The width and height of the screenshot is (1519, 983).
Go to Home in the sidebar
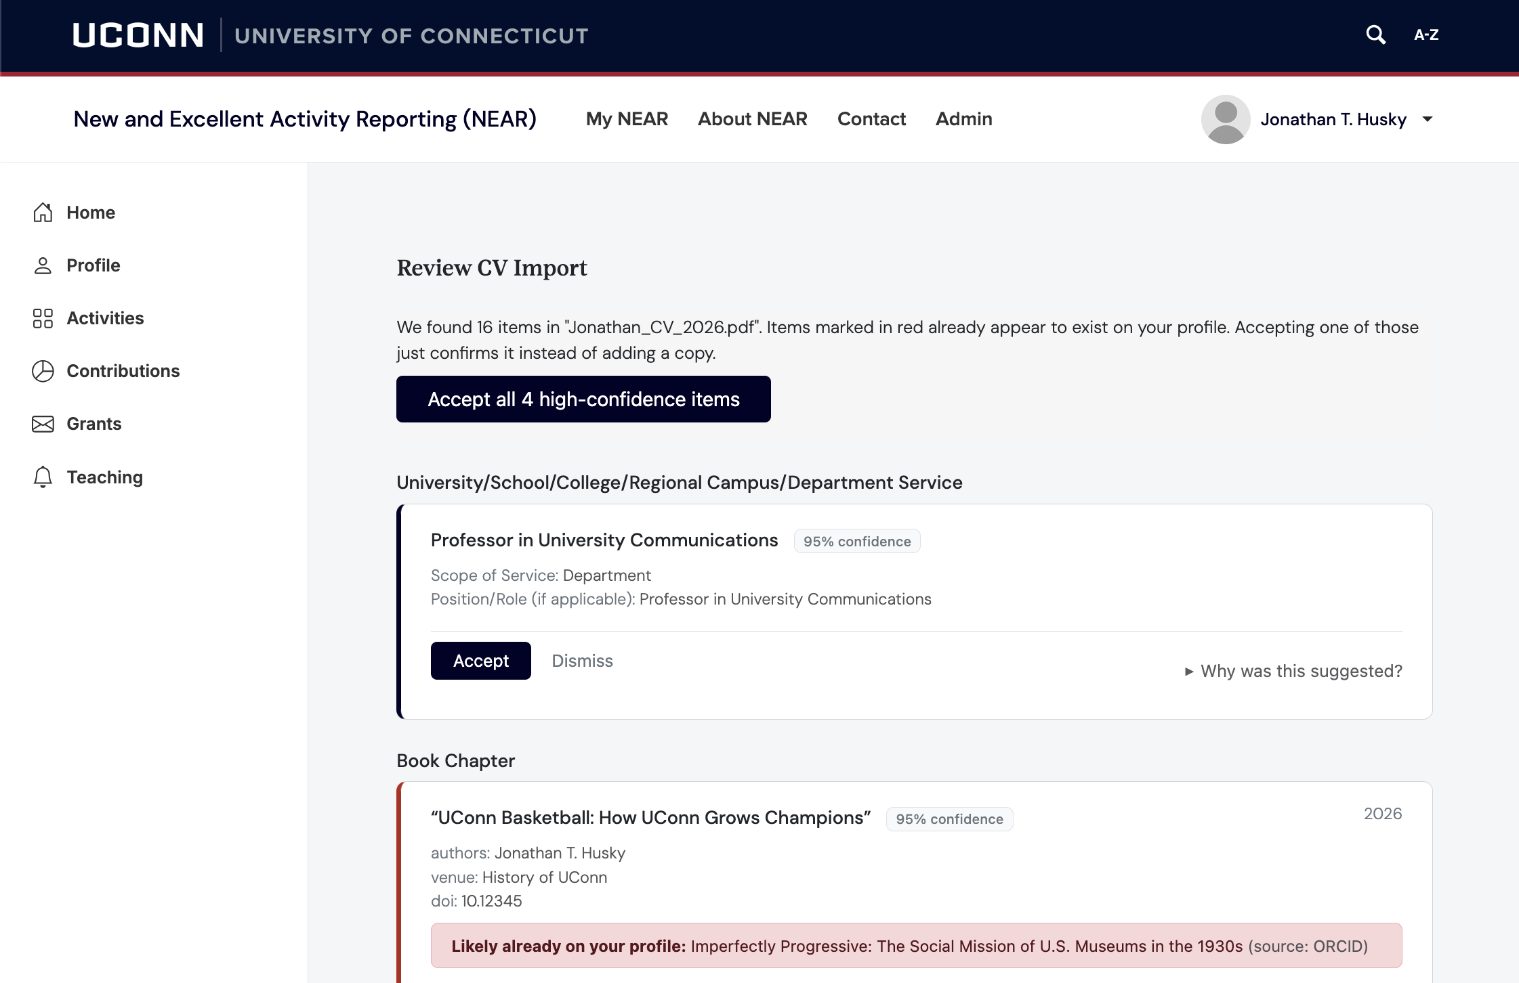(91, 213)
